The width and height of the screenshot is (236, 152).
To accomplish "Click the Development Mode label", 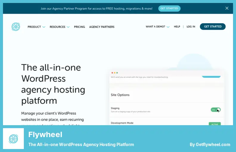I will pyautogui.click(x=122, y=123).
